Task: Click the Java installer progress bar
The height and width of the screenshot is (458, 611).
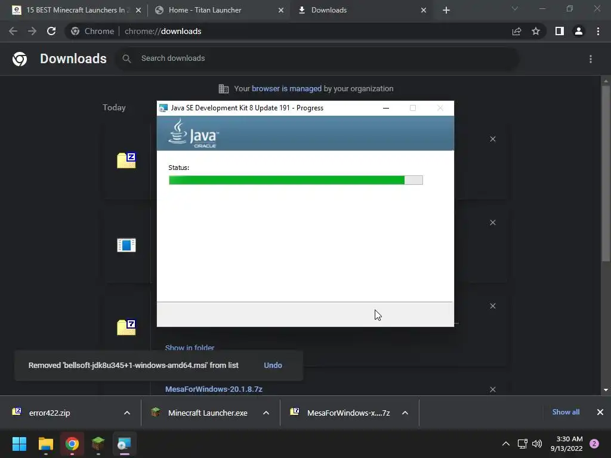Action: [x=296, y=180]
